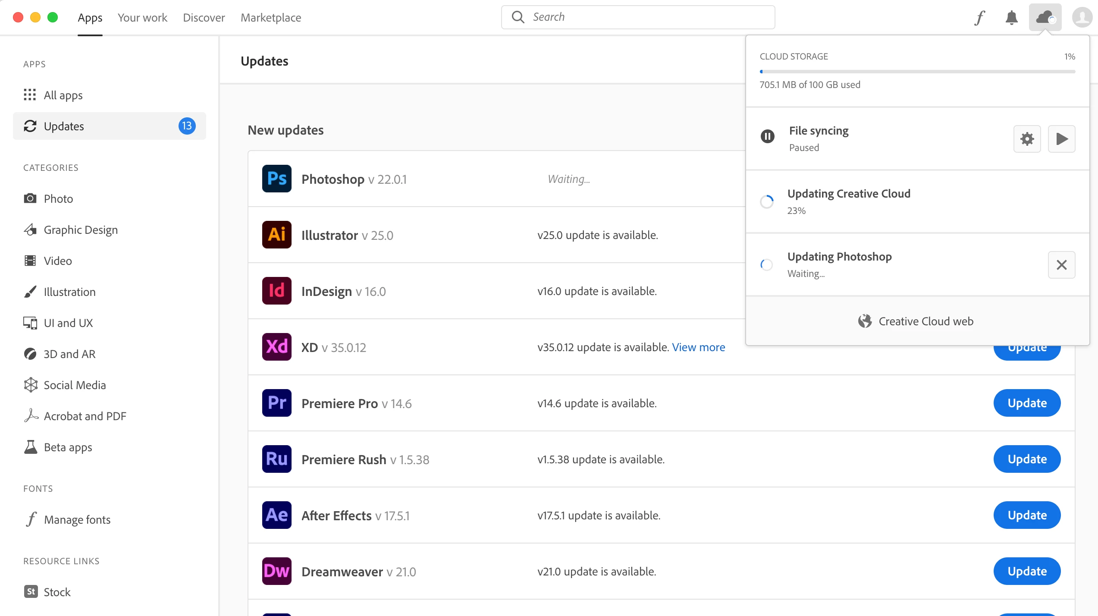The width and height of the screenshot is (1098, 616).
Task: Update Premiere Pro
Action: (x=1026, y=403)
